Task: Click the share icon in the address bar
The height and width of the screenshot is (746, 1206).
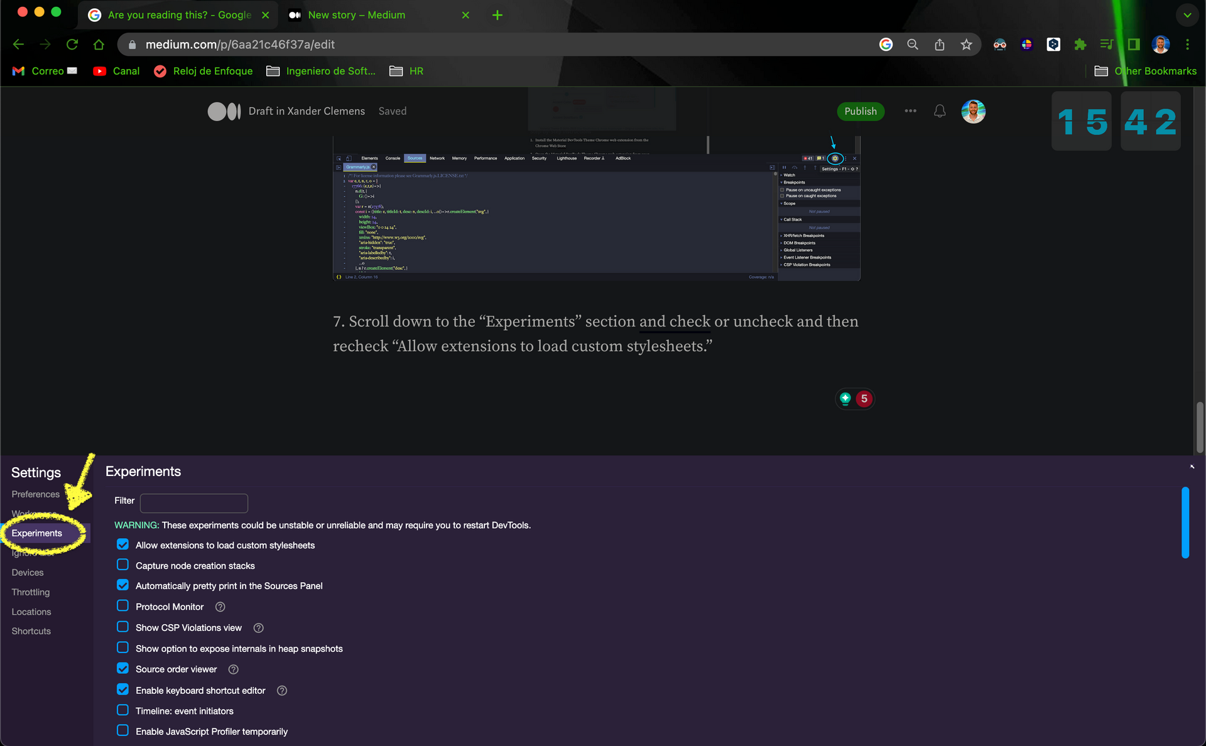Action: (x=940, y=45)
